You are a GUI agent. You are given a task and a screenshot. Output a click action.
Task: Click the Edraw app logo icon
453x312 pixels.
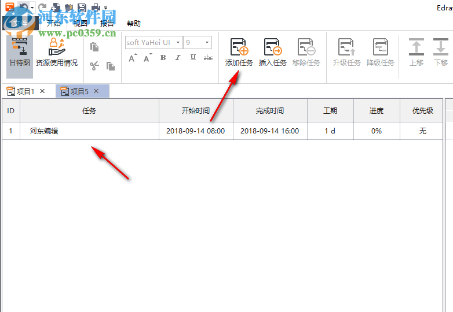[x=10, y=6]
